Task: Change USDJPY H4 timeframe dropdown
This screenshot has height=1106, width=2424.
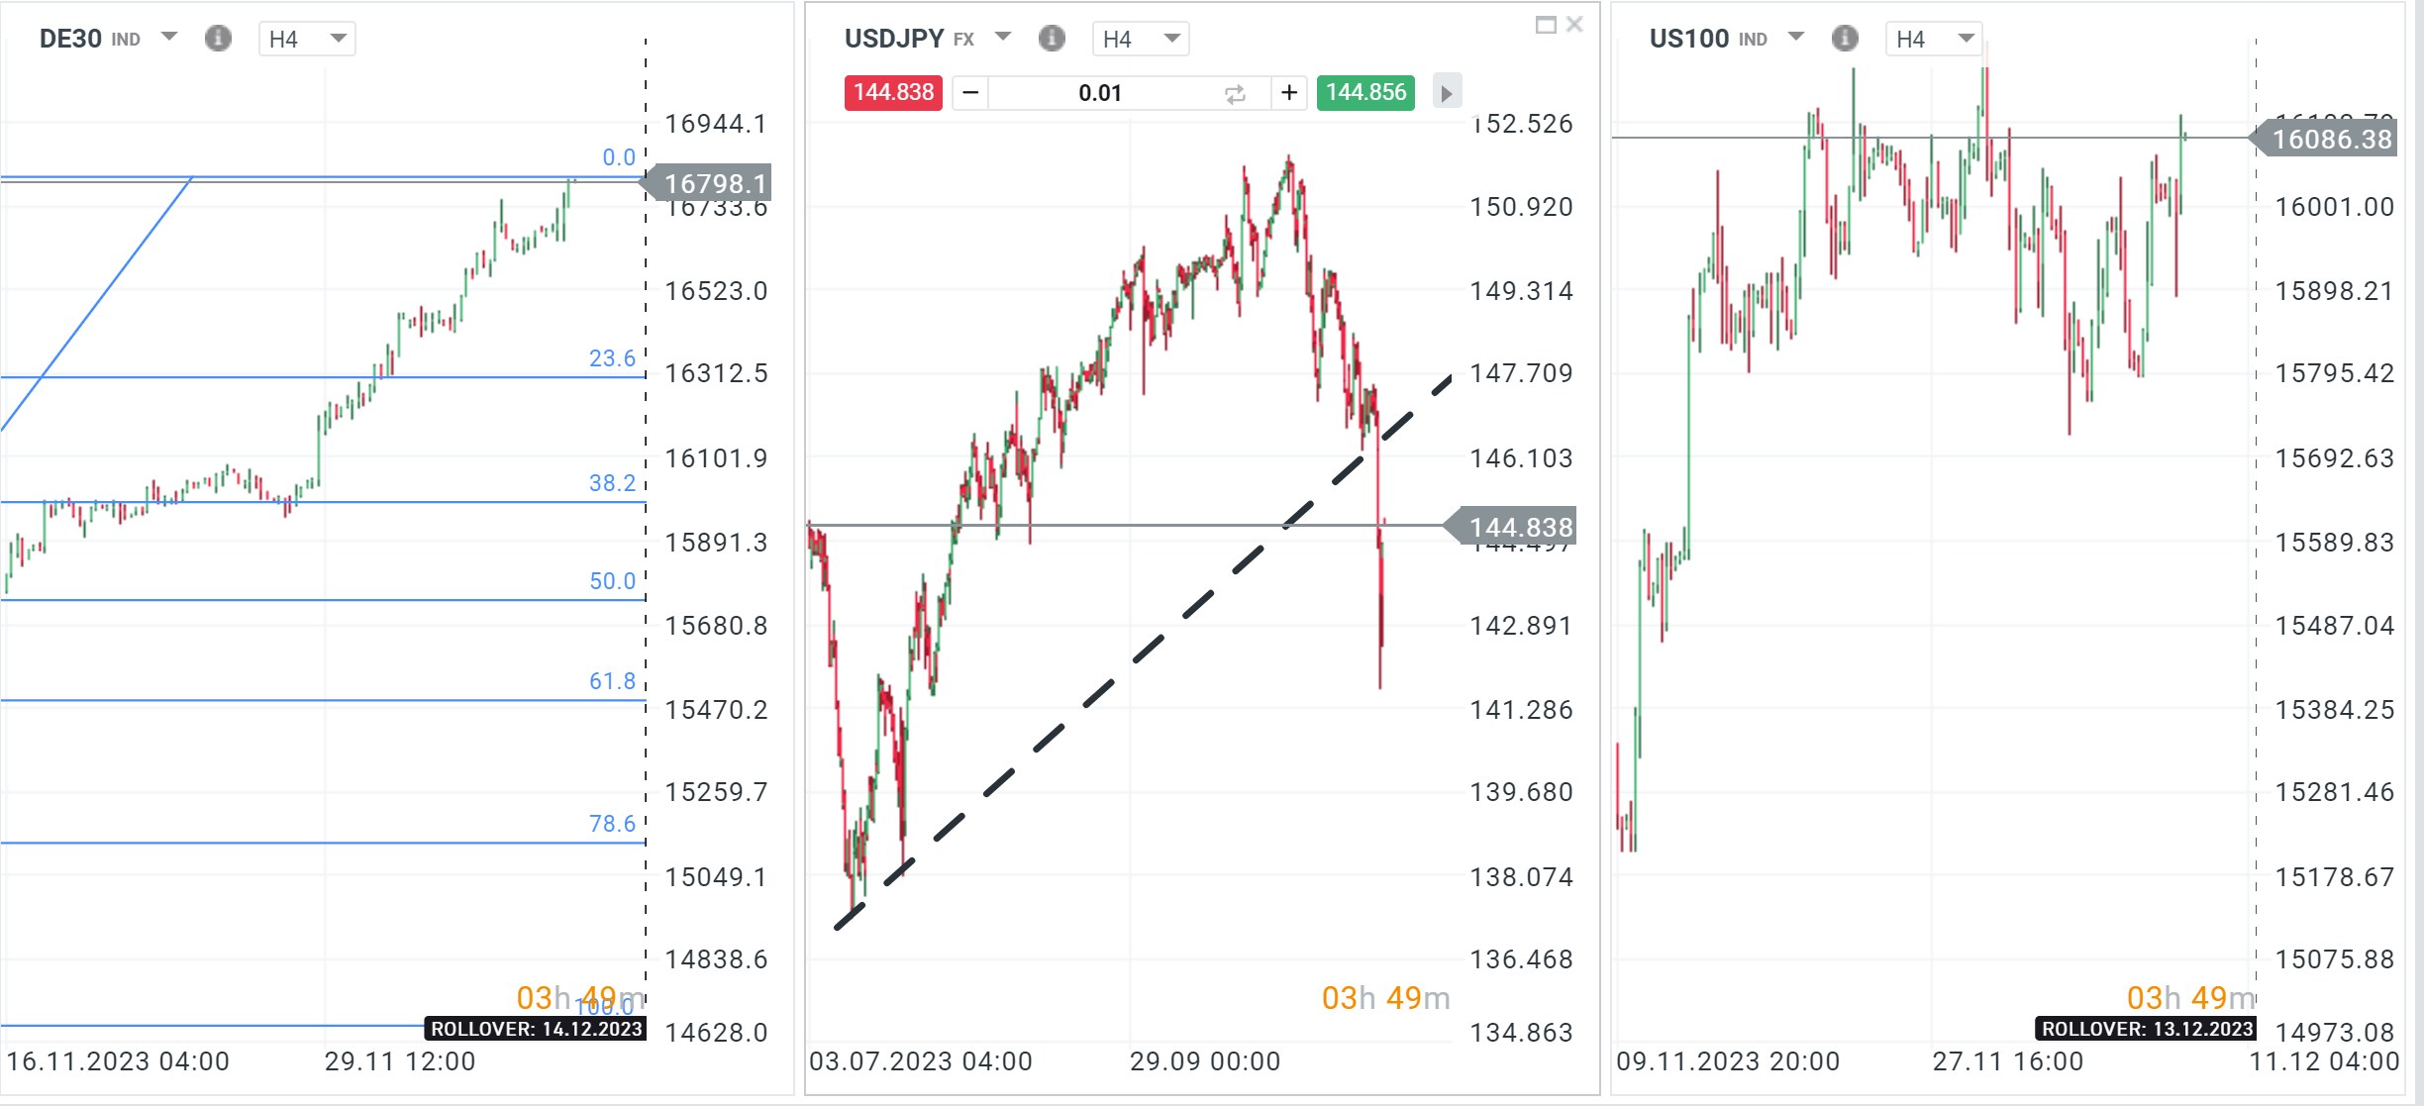Action: [x=1141, y=39]
